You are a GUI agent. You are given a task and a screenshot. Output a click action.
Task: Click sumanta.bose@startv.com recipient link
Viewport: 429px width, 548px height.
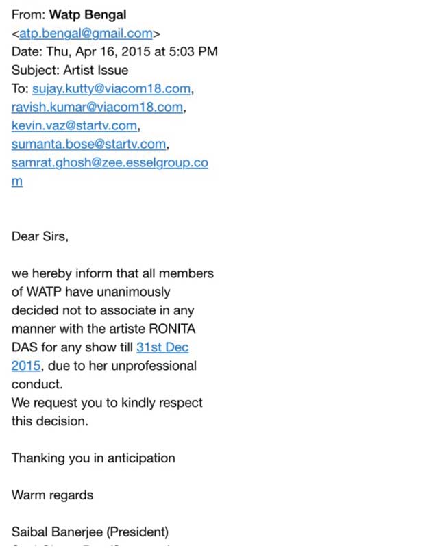[x=89, y=145]
